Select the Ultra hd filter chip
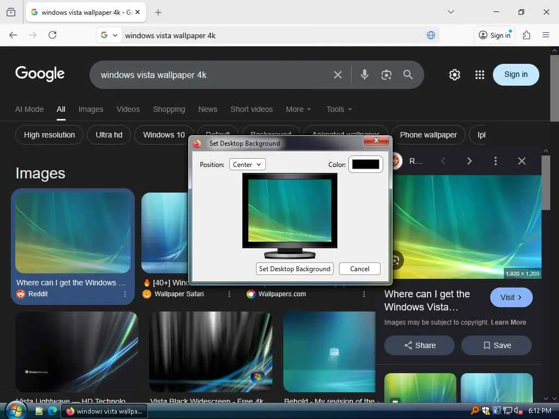The height and width of the screenshot is (419, 559). click(109, 135)
